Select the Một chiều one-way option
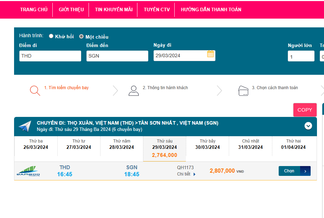 [82, 37]
